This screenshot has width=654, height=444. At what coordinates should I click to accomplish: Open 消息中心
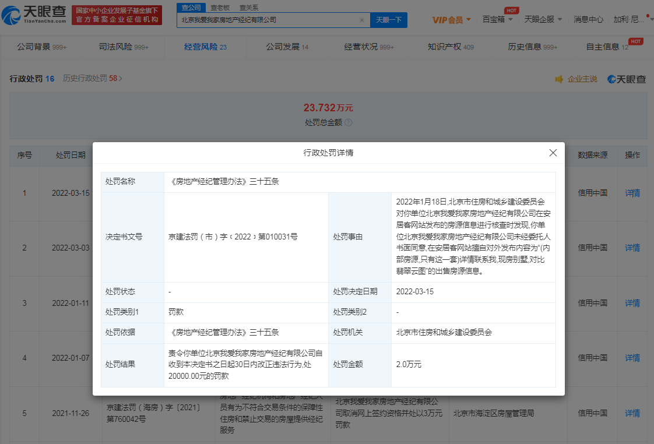588,20
